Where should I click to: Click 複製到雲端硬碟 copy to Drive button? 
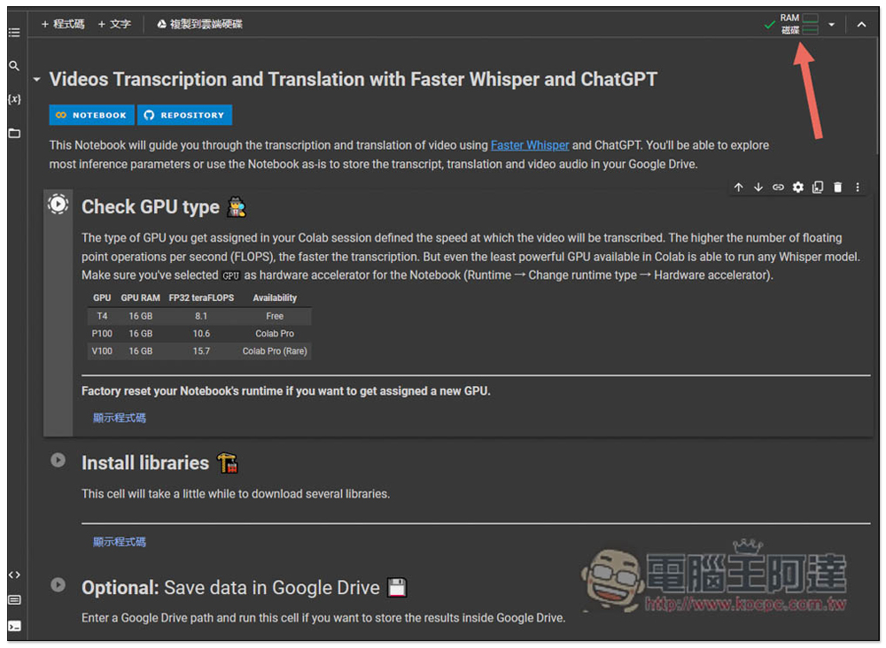(199, 24)
